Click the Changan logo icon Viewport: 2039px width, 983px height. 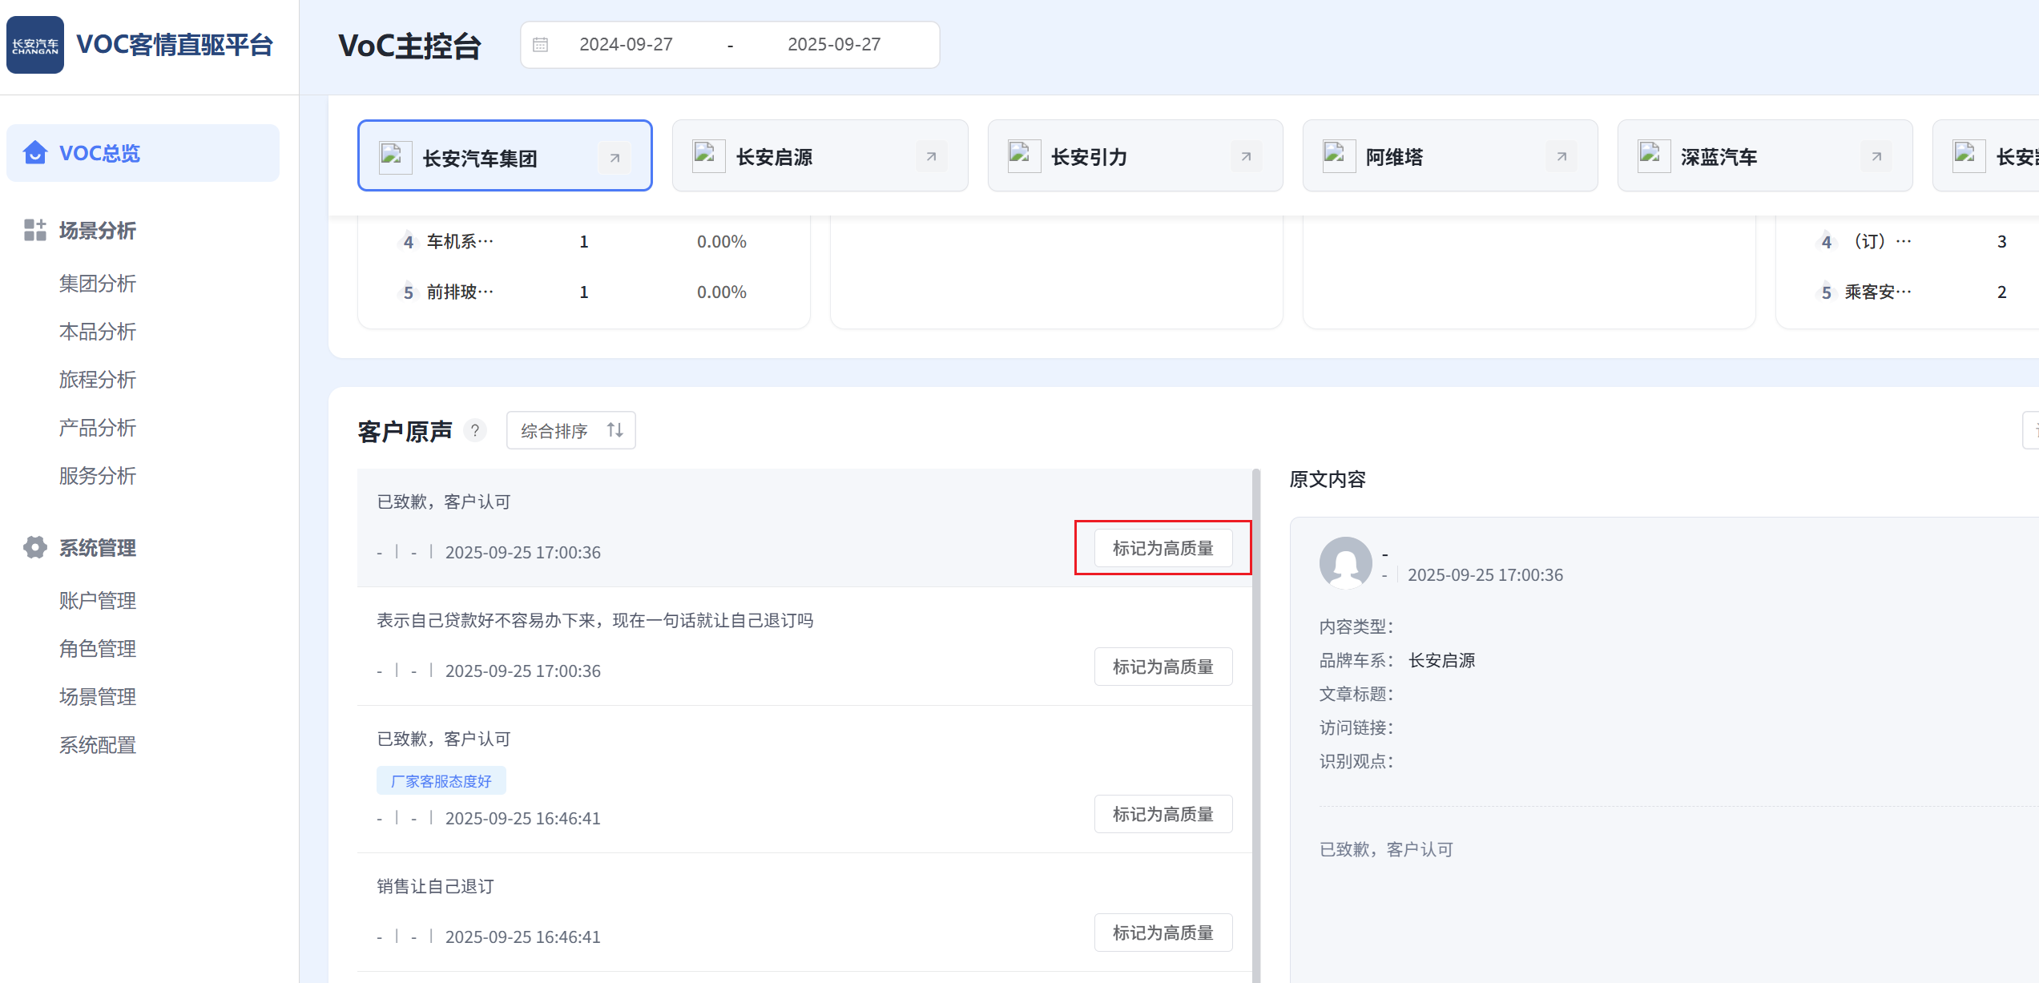(x=35, y=45)
